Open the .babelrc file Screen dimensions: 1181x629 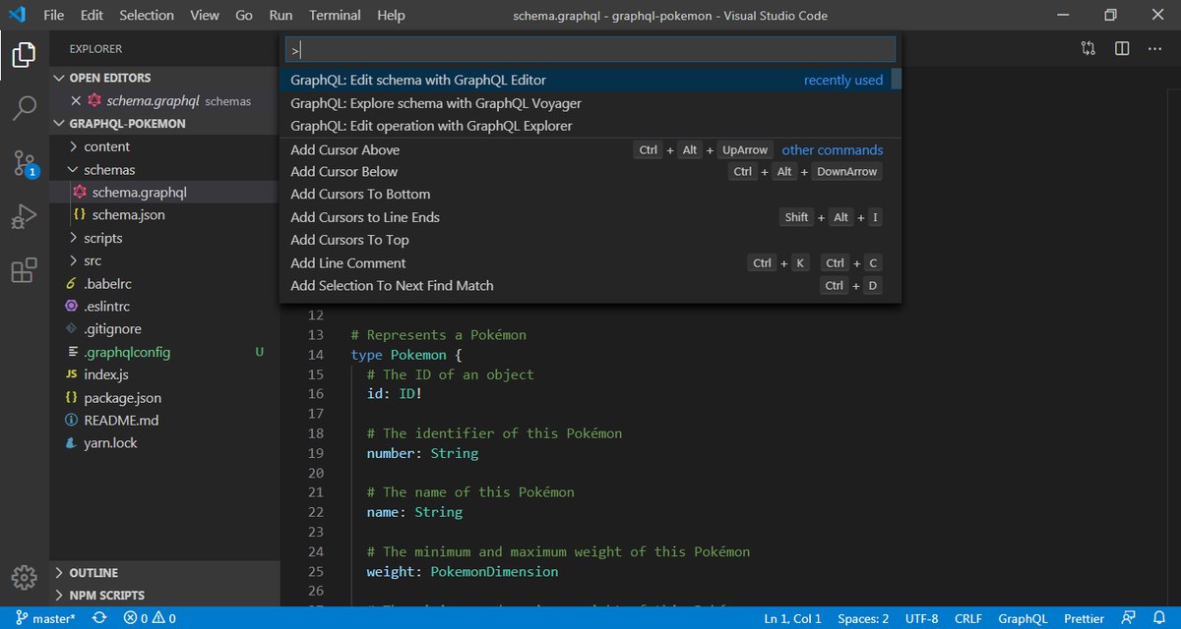164,284
